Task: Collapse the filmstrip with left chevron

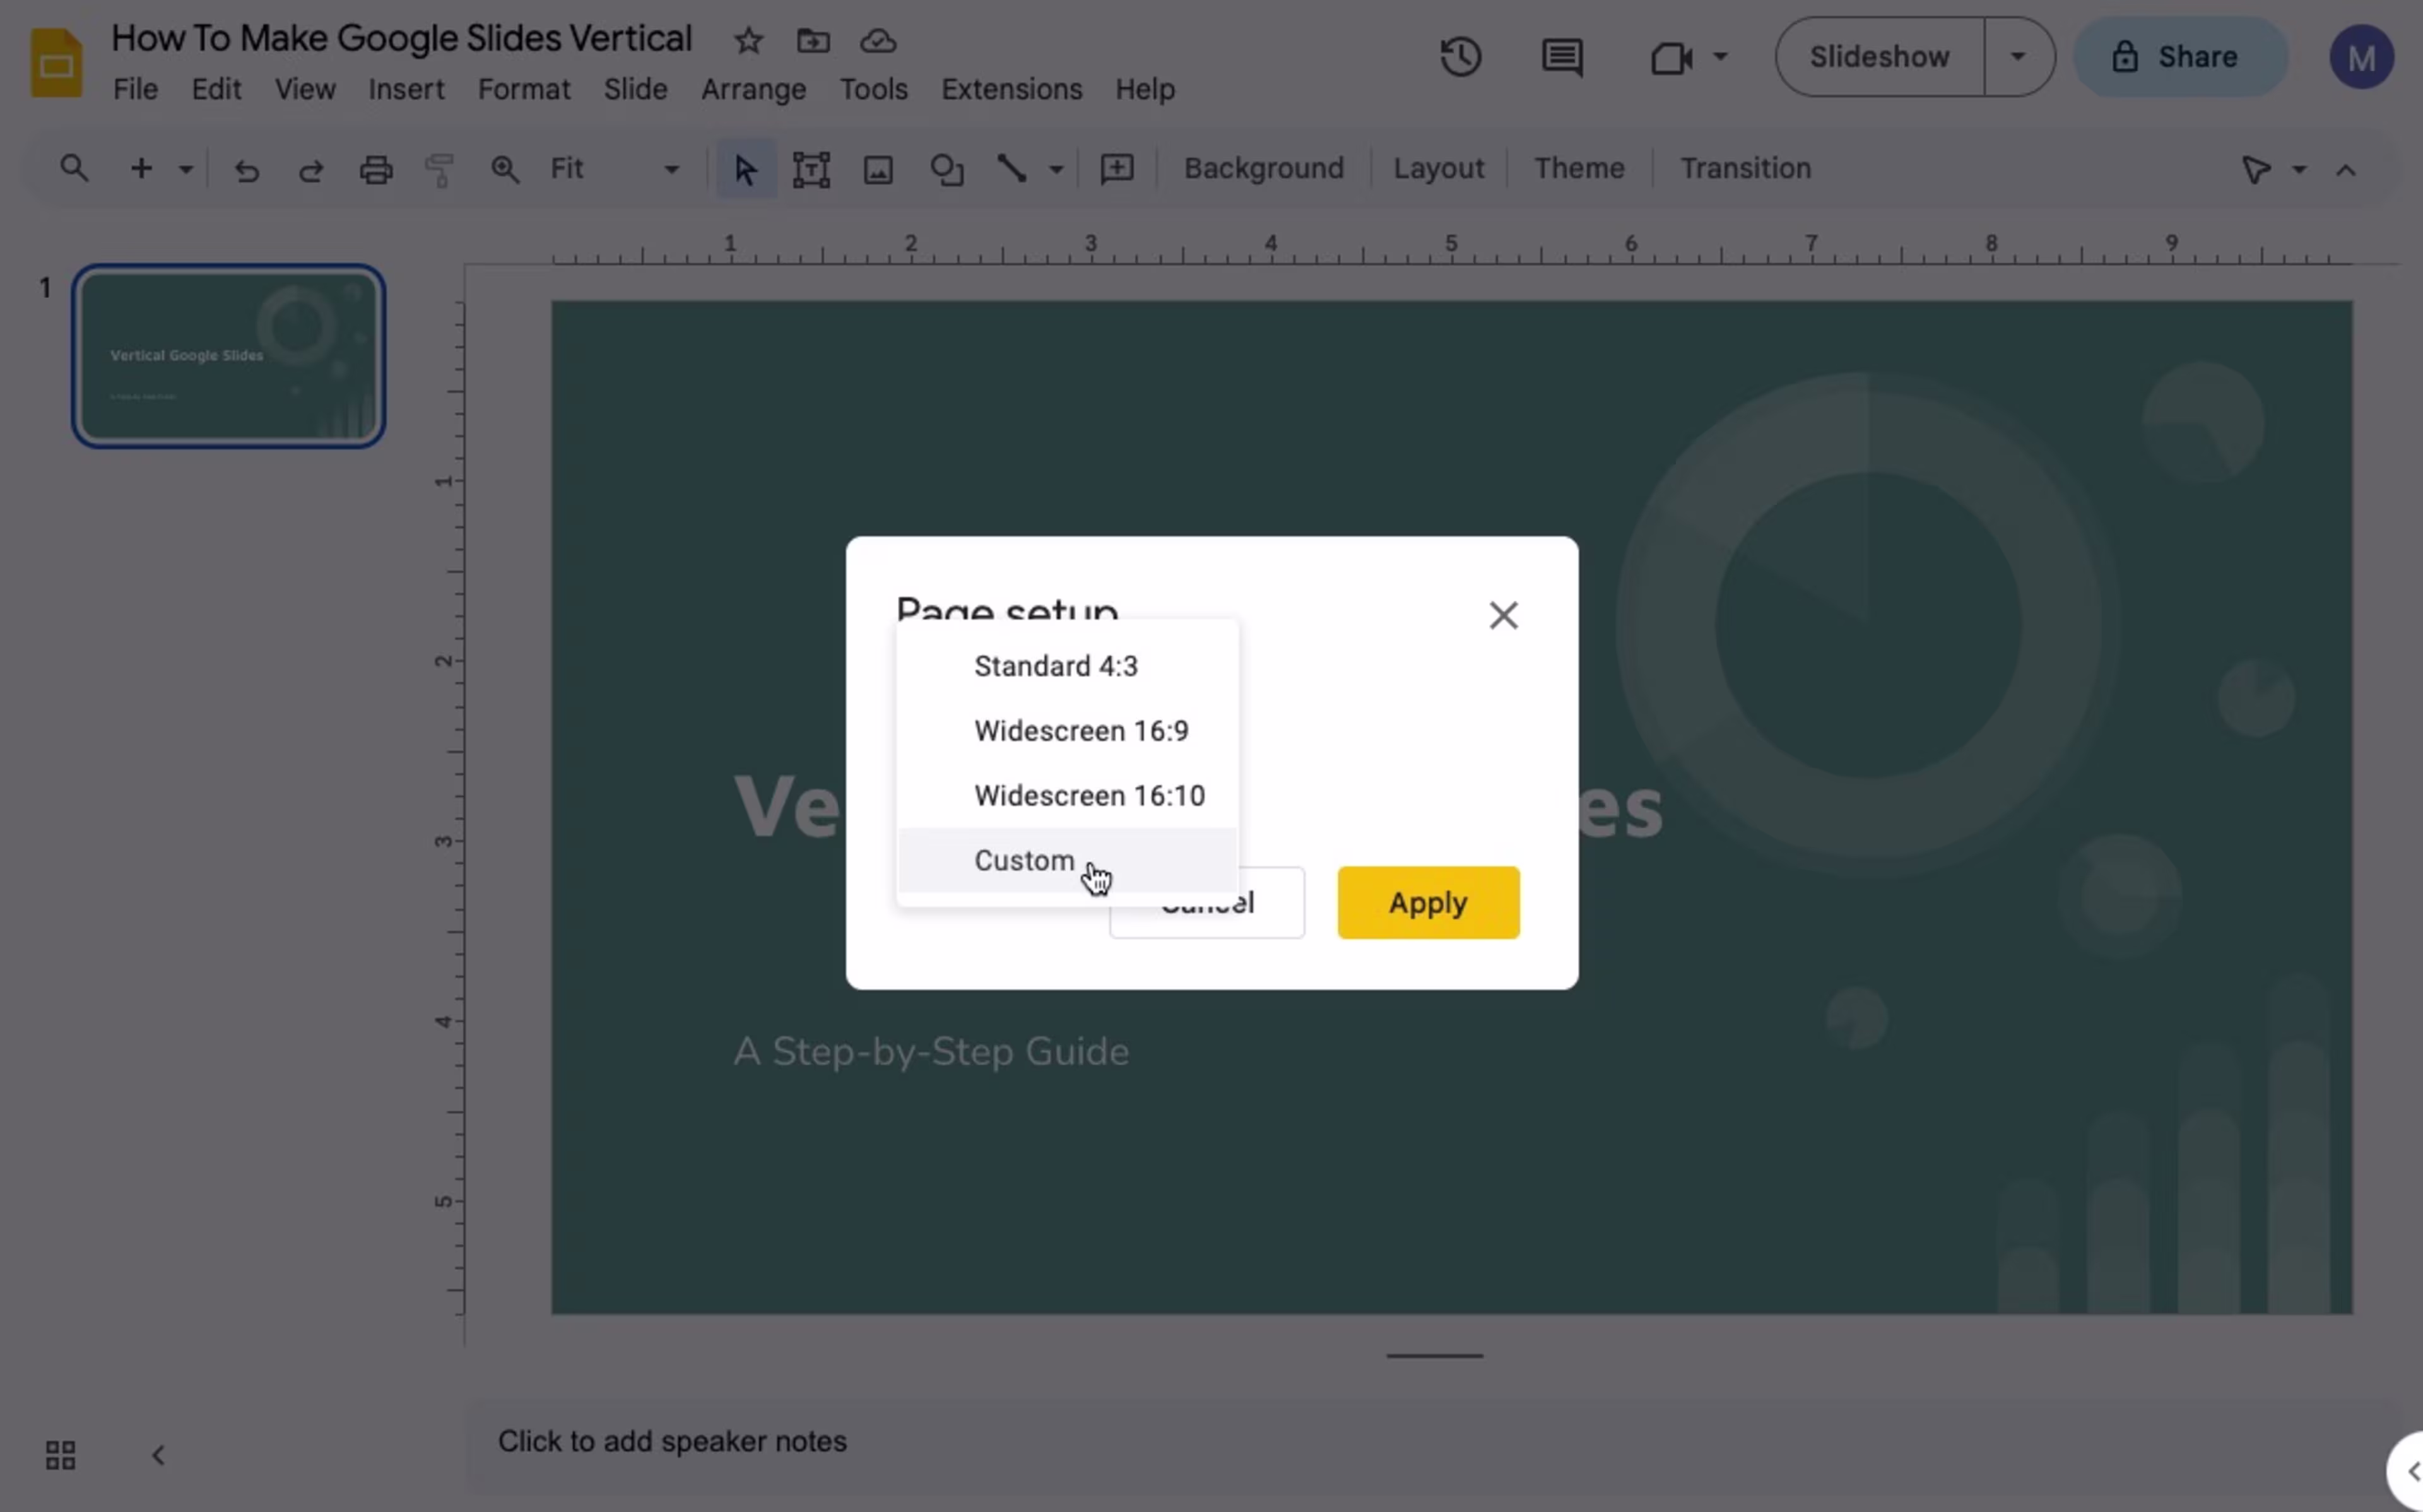Action: tap(158, 1455)
